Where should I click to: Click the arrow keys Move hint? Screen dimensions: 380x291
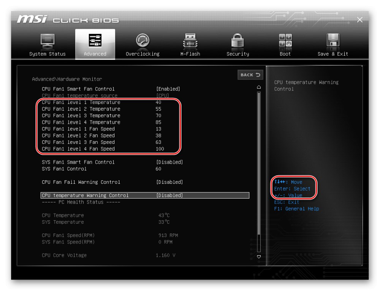pyautogui.click(x=288, y=182)
